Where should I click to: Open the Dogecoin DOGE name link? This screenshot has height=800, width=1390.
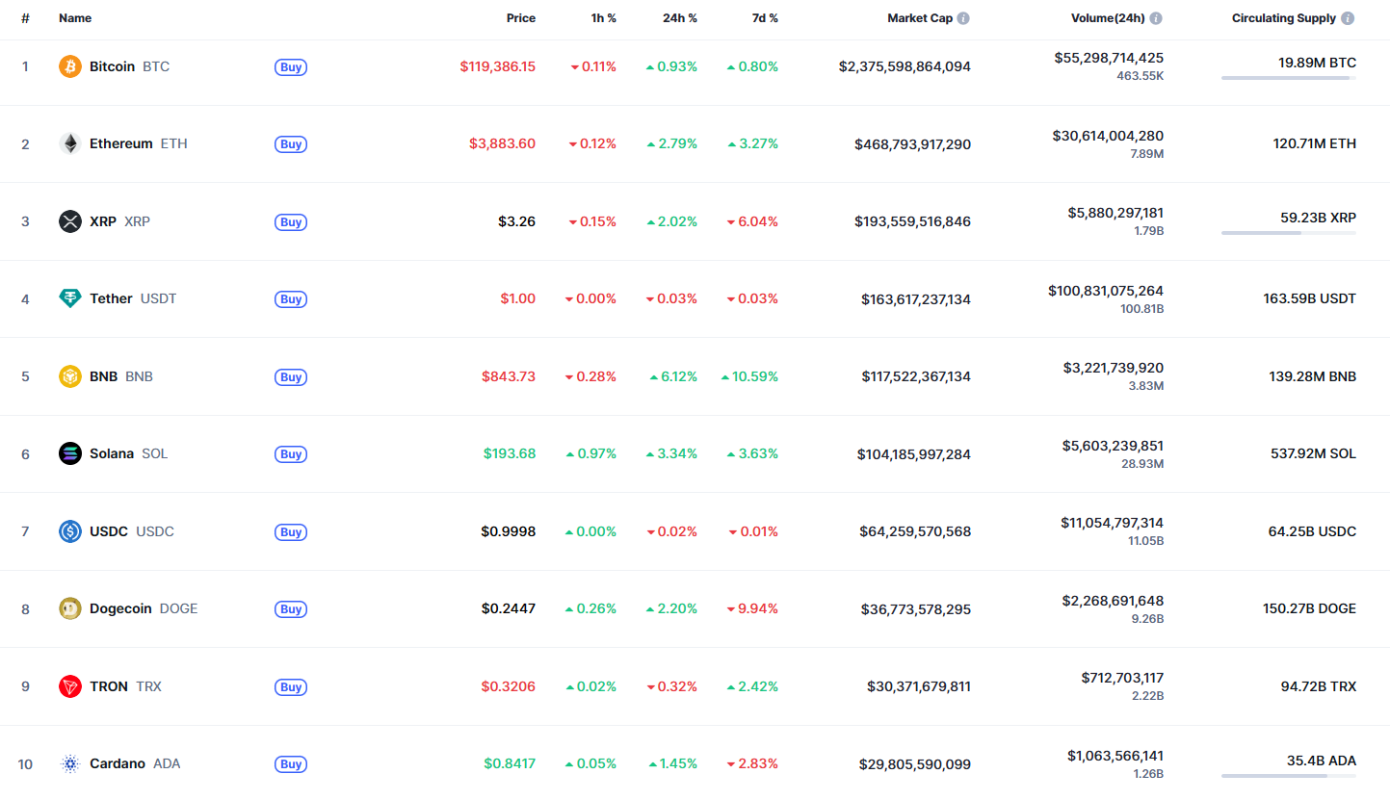tap(144, 608)
